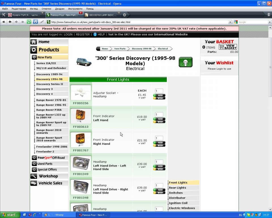Click the New Parts breadcrumb

(120, 49)
